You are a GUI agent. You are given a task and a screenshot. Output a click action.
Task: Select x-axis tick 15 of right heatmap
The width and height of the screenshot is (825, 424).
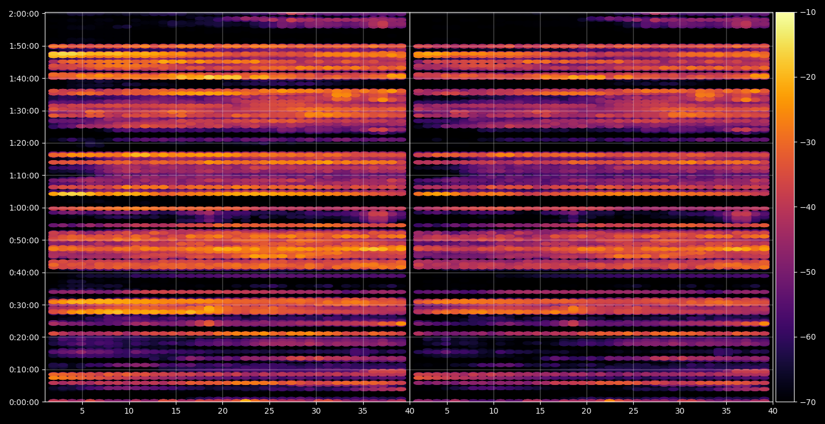(x=540, y=411)
